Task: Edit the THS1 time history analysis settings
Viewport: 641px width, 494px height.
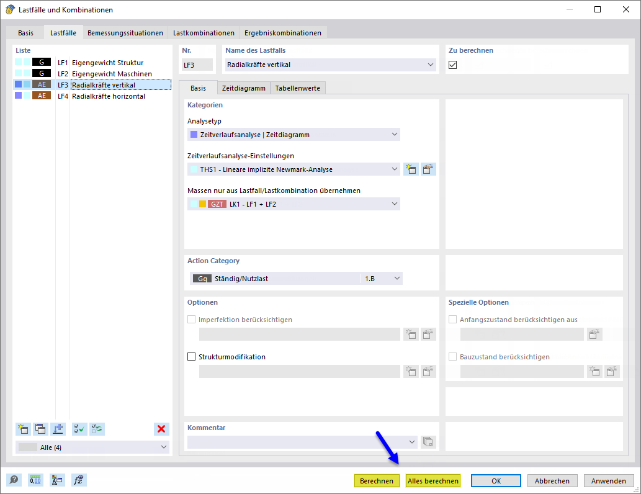Action: coord(428,169)
